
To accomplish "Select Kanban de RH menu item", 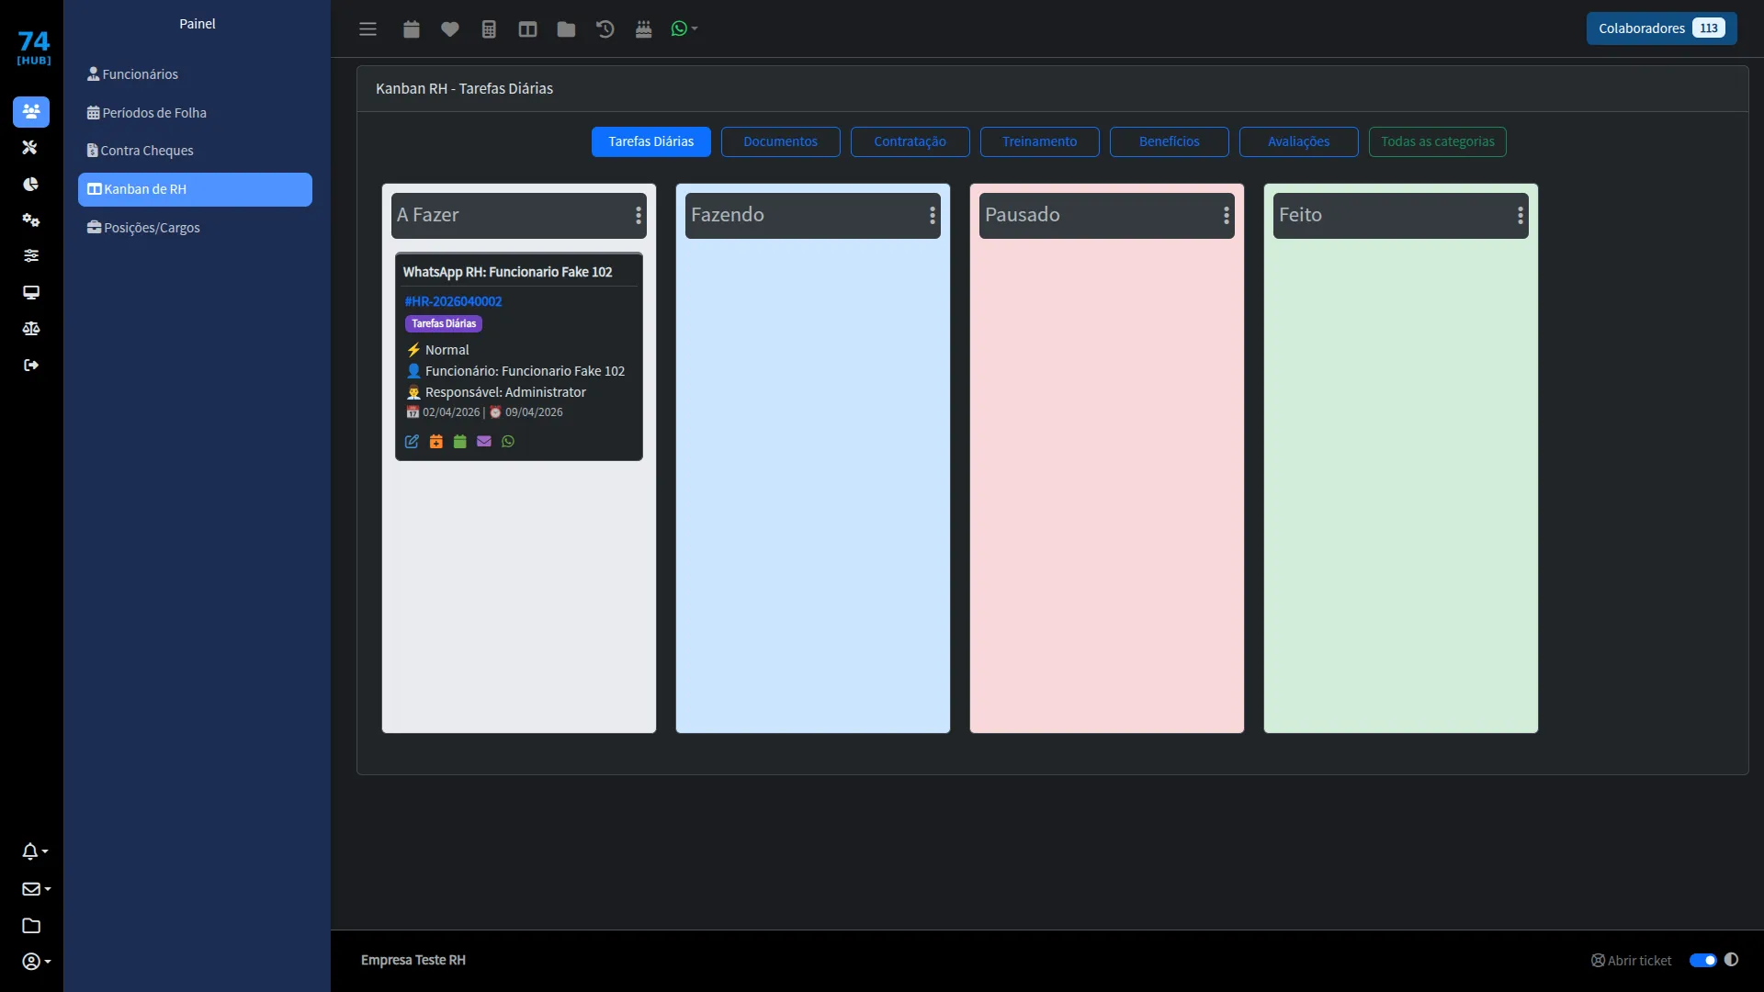I will point(195,189).
